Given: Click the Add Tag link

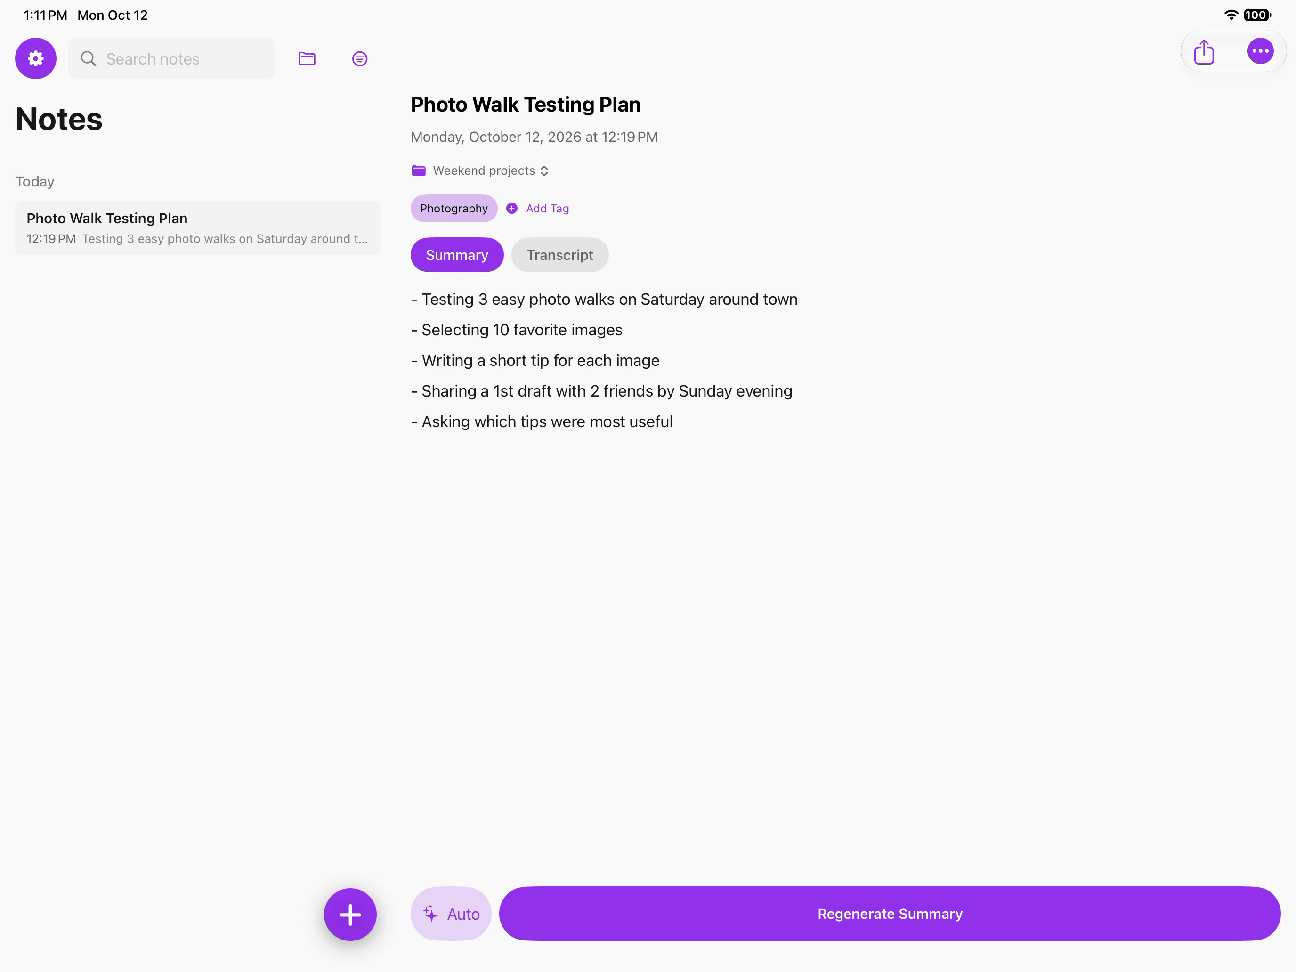Looking at the screenshot, I should (x=547, y=208).
